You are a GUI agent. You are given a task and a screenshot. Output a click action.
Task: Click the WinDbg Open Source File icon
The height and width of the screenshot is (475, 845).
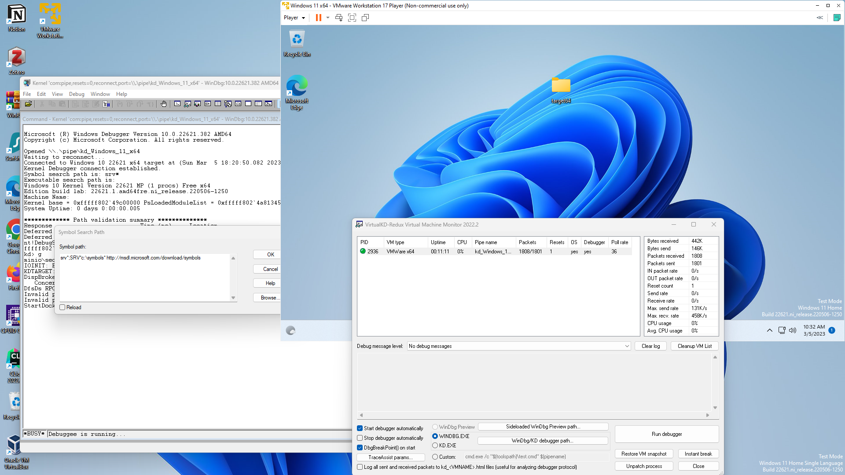coord(28,104)
